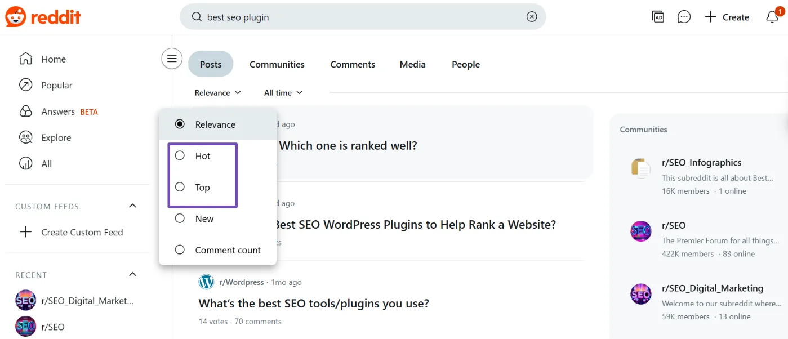Switch to the Media tab
788x339 pixels.
click(x=412, y=65)
